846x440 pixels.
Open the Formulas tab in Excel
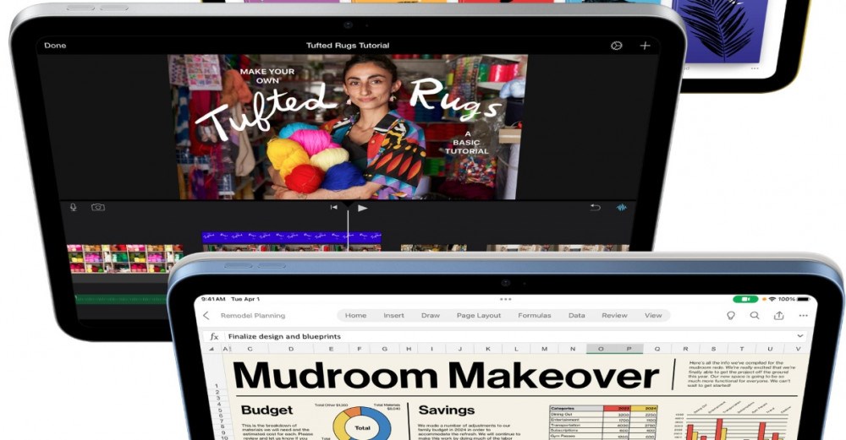coord(534,316)
